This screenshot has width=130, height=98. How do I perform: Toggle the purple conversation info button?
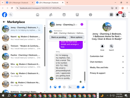[82, 24]
